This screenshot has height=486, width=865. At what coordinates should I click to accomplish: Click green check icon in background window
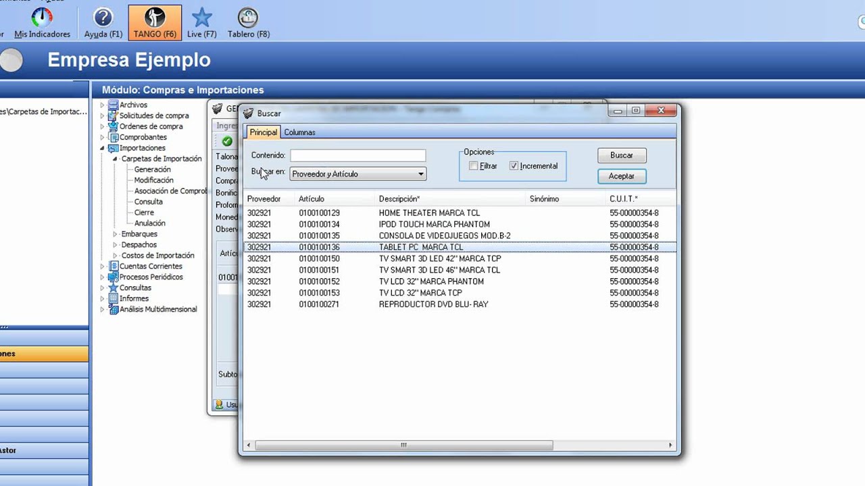point(227,141)
